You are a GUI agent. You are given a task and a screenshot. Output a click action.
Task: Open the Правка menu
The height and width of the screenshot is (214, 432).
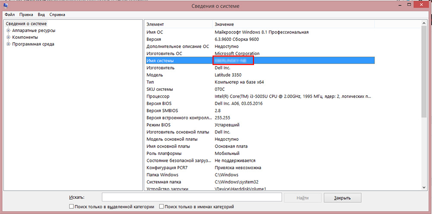pyautogui.click(x=26, y=15)
